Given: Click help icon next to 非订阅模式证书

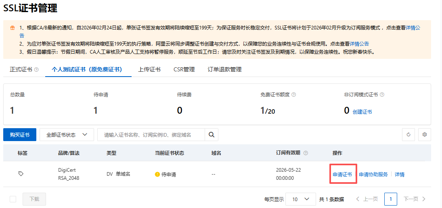Looking at the screenshot, I should point(382,95).
